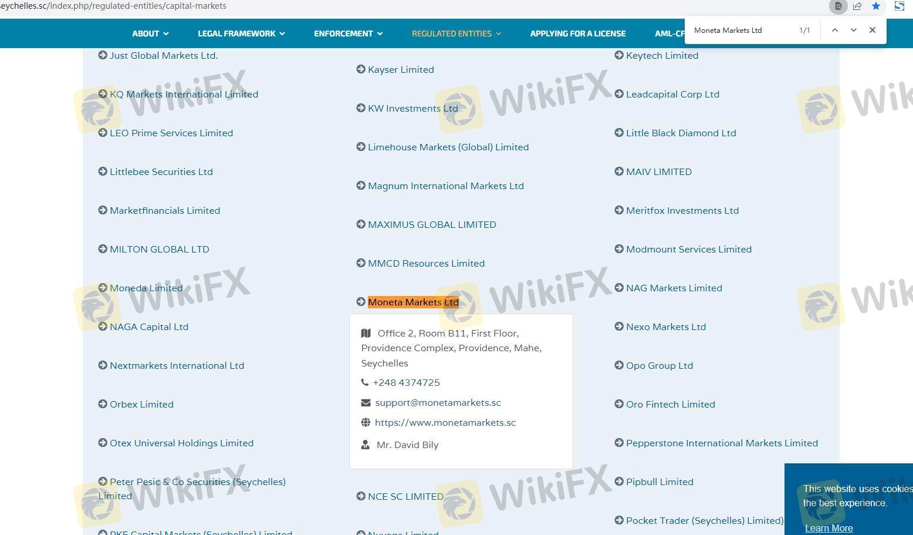Image resolution: width=913 pixels, height=535 pixels.
Task: Close the find-in-page bar
Action: (x=873, y=30)
